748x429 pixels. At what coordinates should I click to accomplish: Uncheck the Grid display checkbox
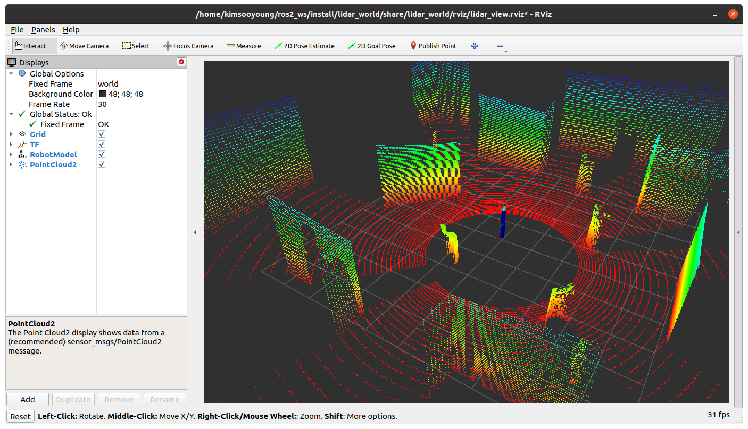pos(102,134)
